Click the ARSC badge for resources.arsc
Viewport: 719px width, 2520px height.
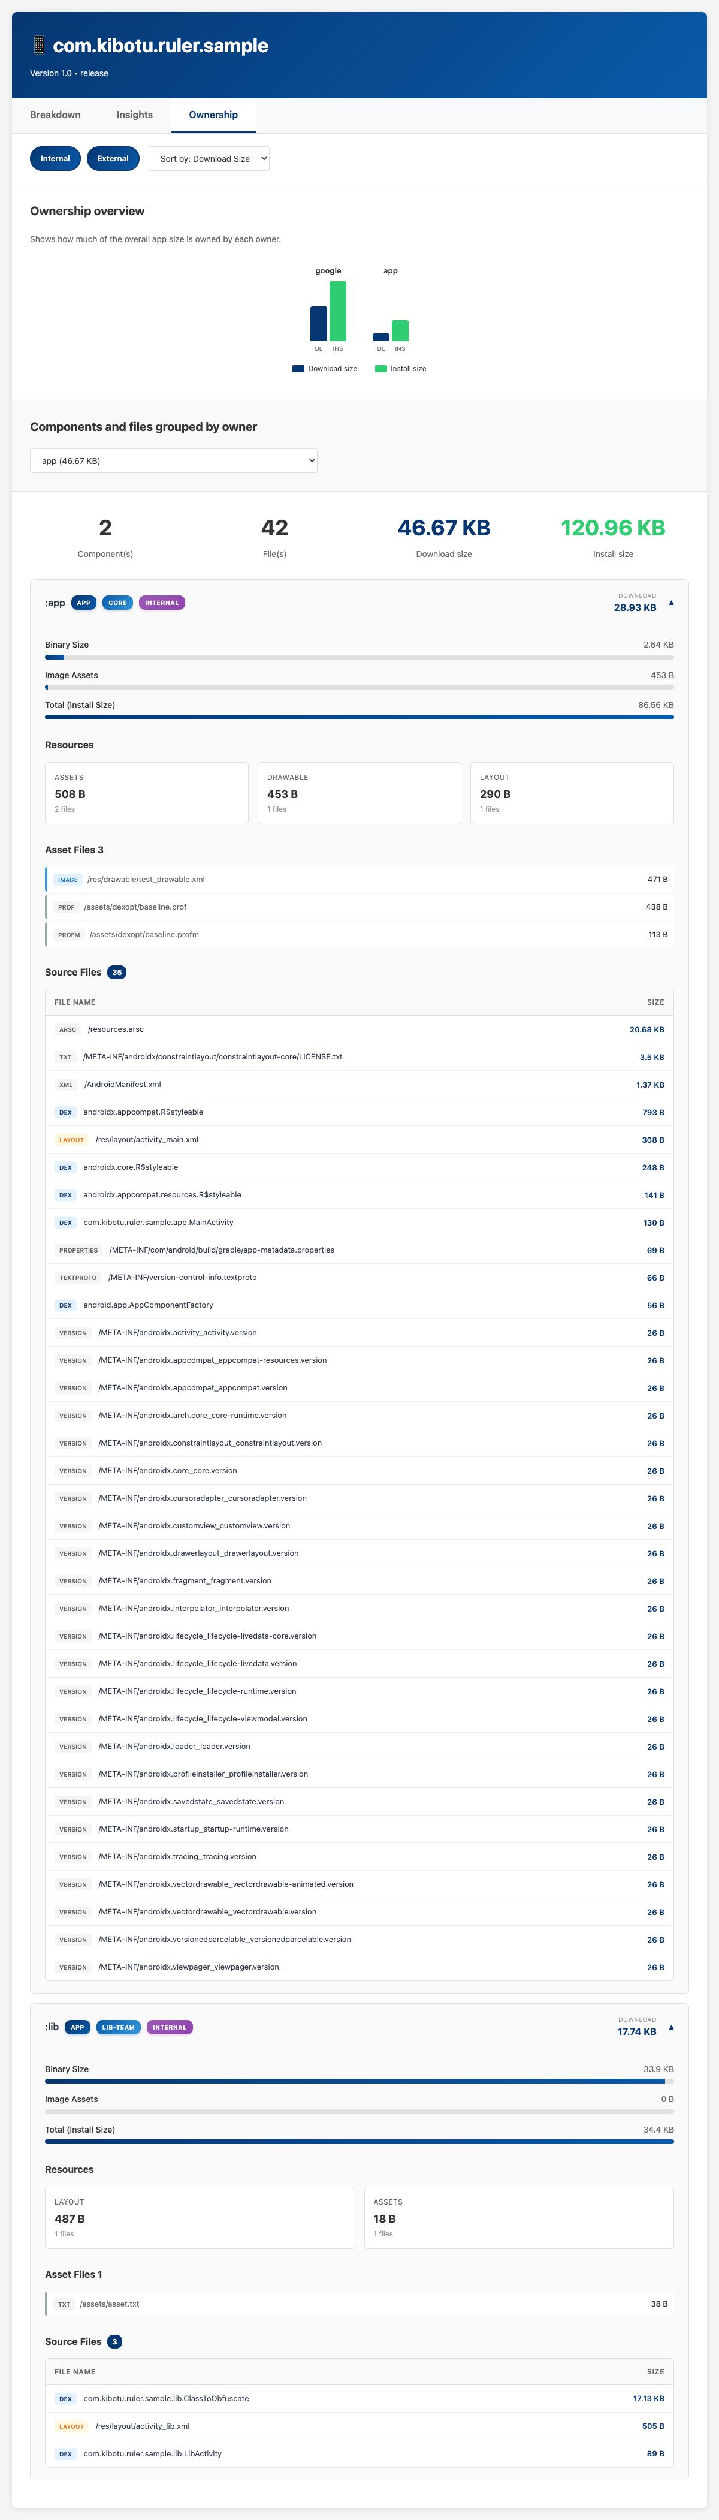point(68,1029)
